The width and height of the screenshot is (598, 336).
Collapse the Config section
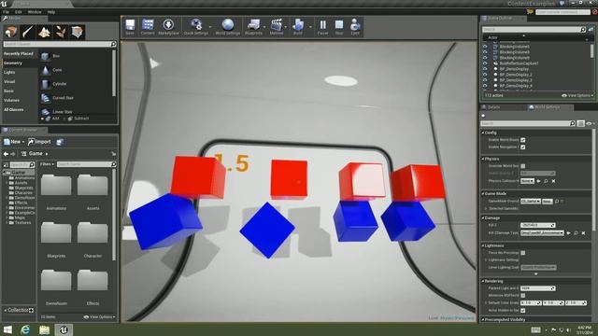click(483, 133)
